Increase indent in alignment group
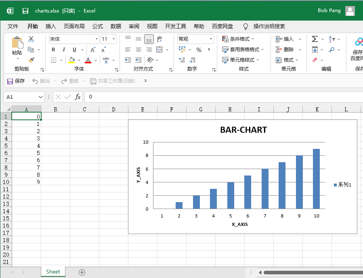 coord(138,60)
